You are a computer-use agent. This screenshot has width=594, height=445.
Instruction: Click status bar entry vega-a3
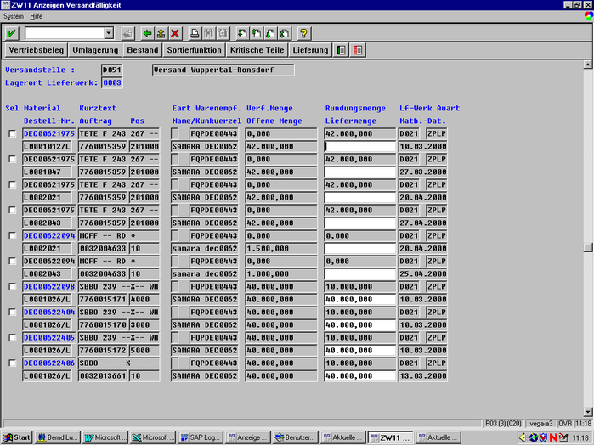pyautogui.click(x=541, y=424)
